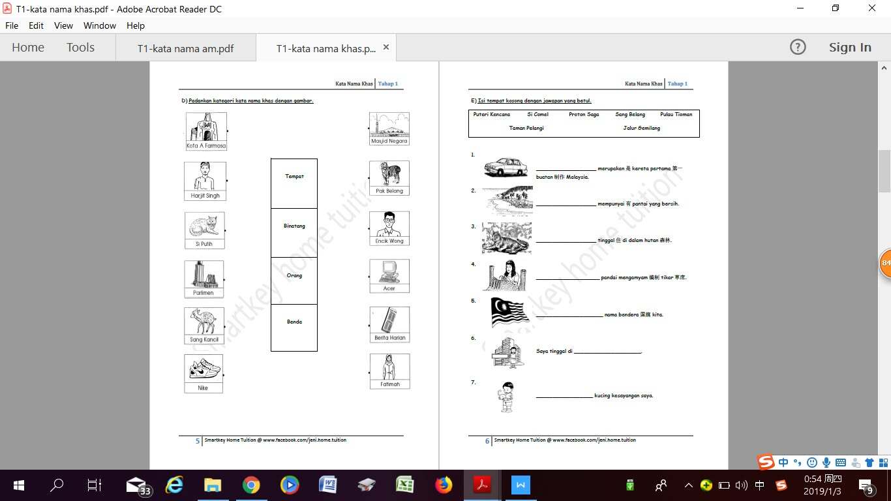Expand the View menu
This screenshot has width=891, height=501.
63,25
